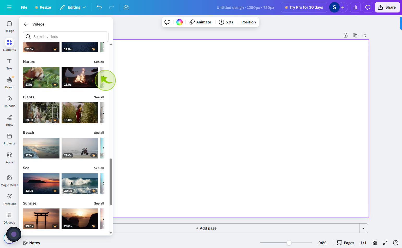Image resolution: width=402 pixels, height=248 pixels.
Task: Select the 29.0s Plants video
Action: (x=41, y=113)
